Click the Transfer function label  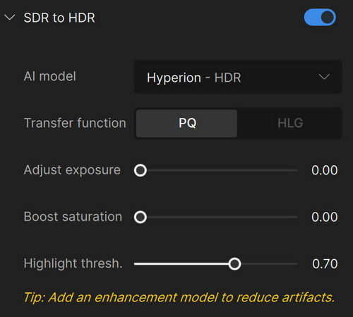pos(75,123)
